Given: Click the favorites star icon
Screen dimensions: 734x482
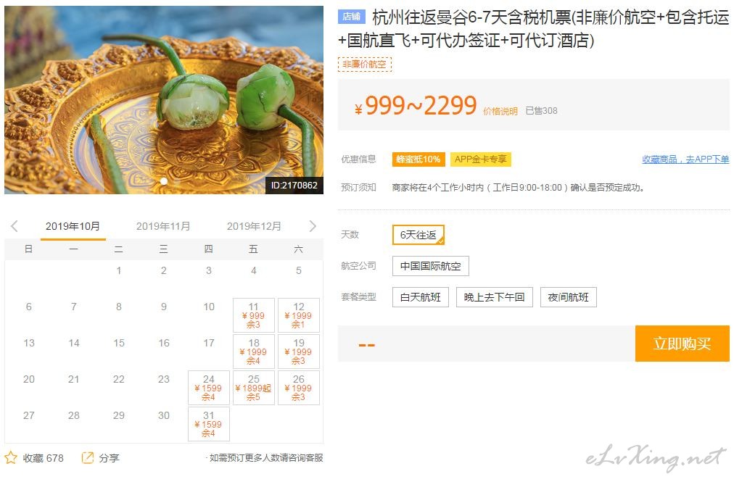Looking at the screenshot, I should pyautogui.click(x=11, y=457).
